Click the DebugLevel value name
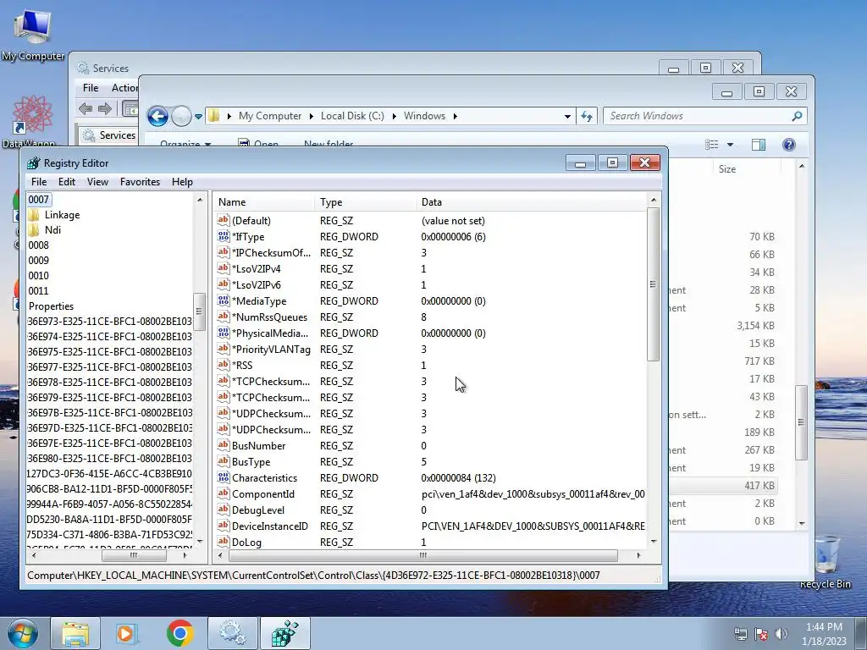Screen dimensions: 867x650 point(258,510)
